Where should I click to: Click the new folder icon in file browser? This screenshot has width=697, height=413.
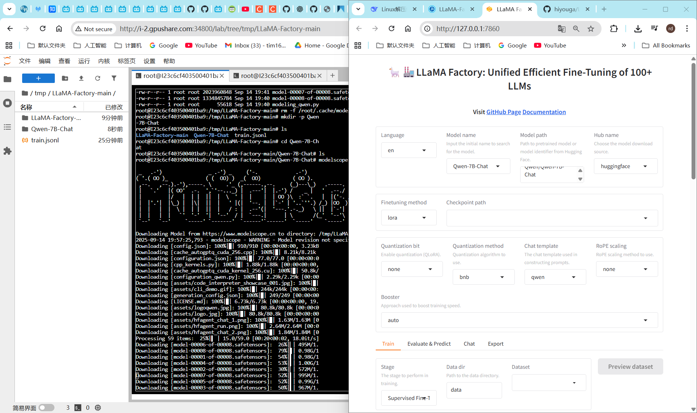coord(65,78)
